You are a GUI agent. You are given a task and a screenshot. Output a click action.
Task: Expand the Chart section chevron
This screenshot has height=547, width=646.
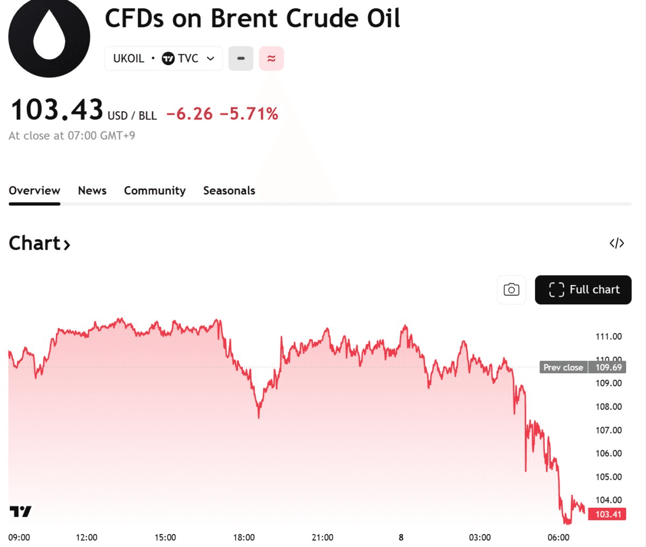point(67,245)
